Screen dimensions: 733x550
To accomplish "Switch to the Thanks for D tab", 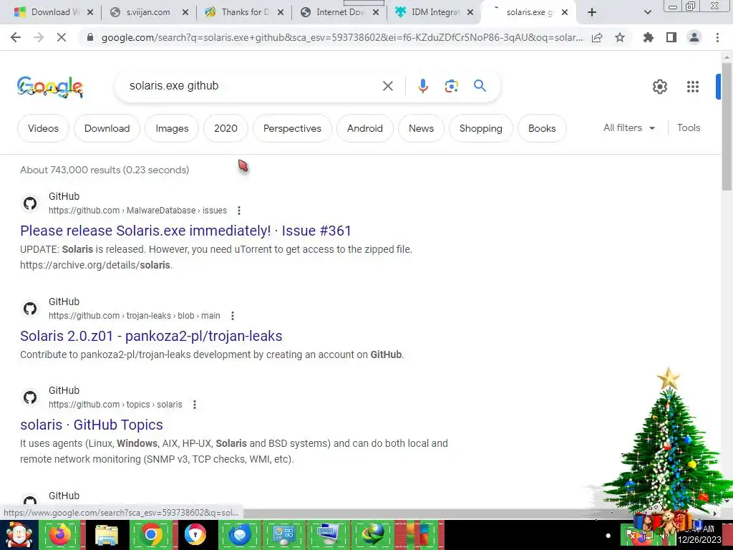I will pyautogui.click(x=245, y=12).
